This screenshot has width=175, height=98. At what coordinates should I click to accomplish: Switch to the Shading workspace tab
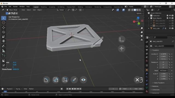click(80, 7)
